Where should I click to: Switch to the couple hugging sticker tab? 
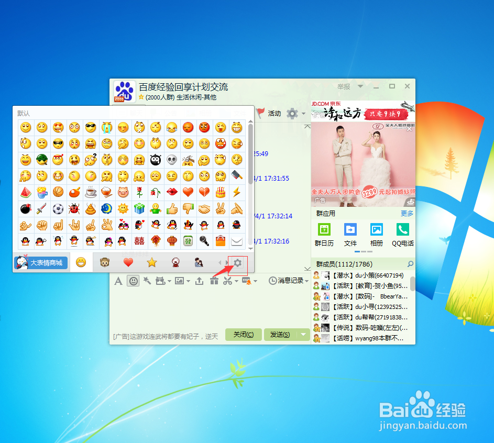pyautogui.click(x=199, y=262)
